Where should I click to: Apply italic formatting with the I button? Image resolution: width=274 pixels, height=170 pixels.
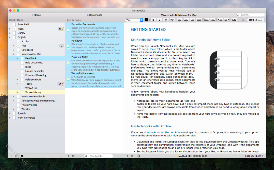160,20
